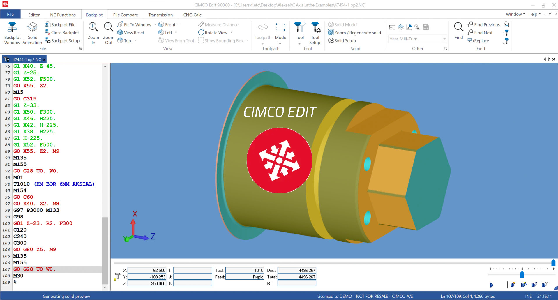
Task: Run to next tool change
Action: [x=545, y=285]
